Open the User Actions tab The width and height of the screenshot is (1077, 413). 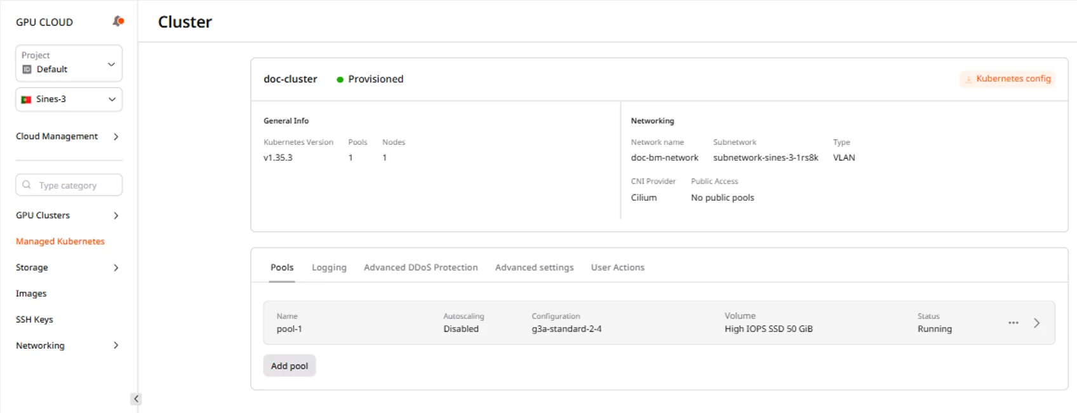[617, 267]
